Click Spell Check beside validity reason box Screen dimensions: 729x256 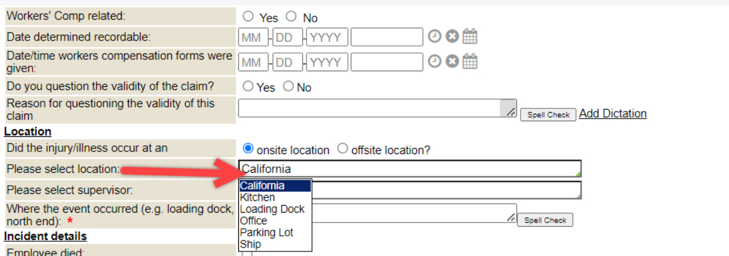(x=548, y=115)
